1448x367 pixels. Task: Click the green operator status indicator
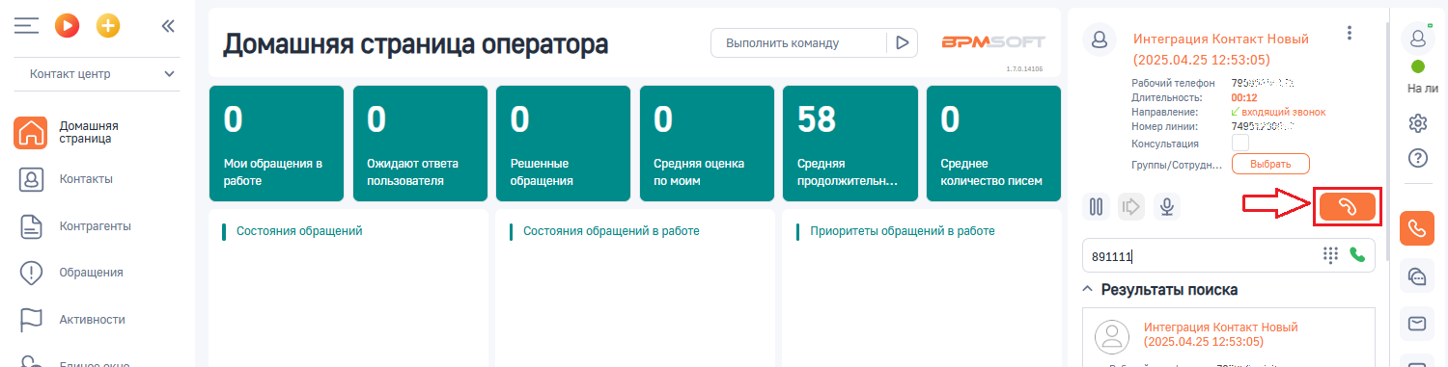tap(1418, 67)
